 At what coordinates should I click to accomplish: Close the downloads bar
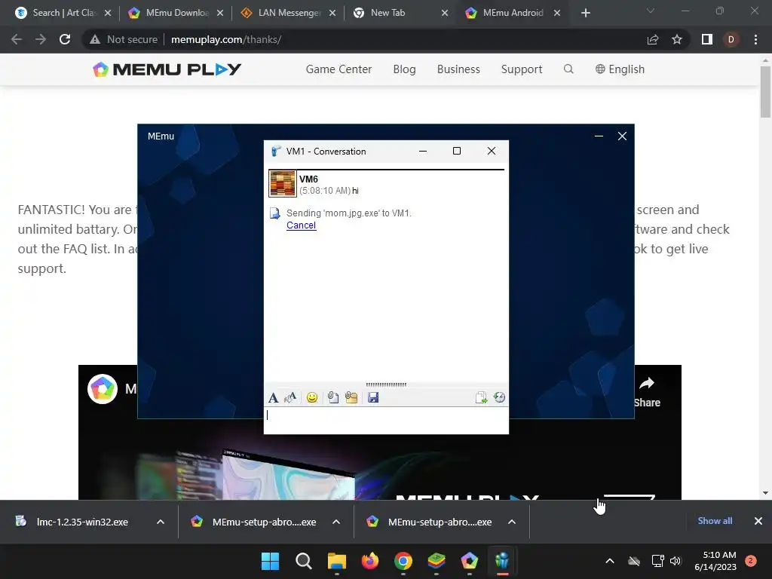tap(758, 521)
